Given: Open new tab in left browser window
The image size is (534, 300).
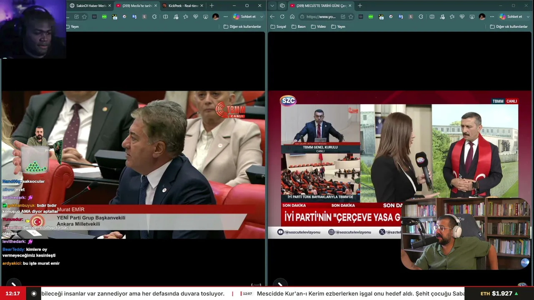Looking at the screenshot, I should (212, 6).
